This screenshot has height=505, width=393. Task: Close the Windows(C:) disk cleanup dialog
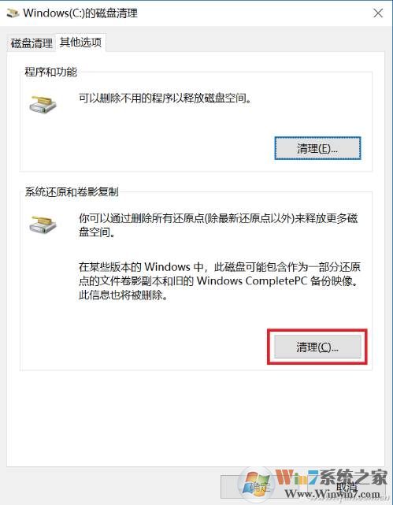pos(378,13)
